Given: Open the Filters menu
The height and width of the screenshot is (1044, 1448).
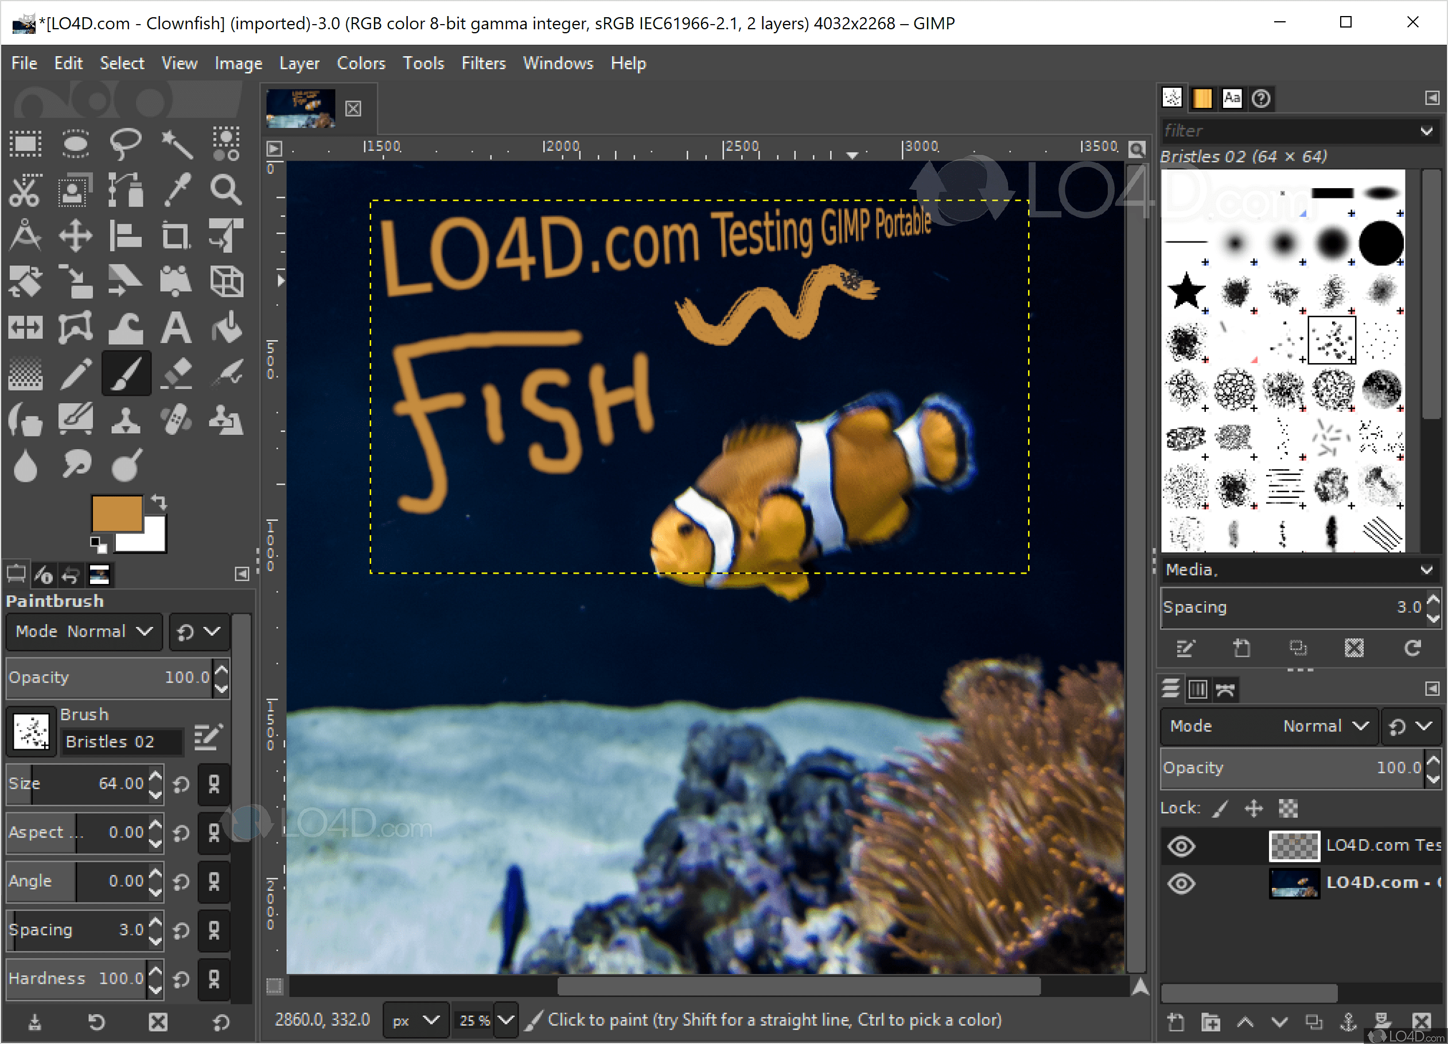Looking at the screenshot, I should pos(483,63).
